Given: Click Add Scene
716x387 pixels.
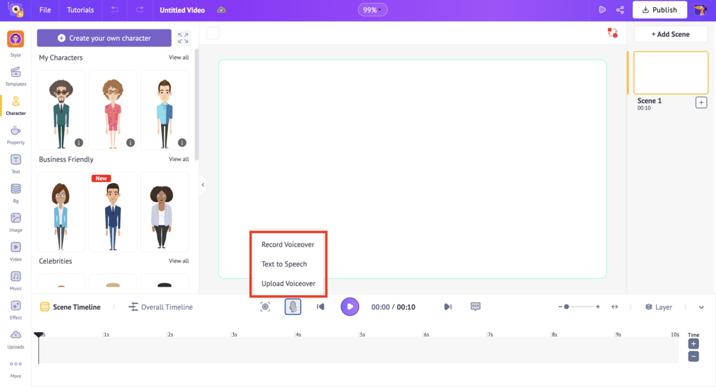Looking at the screenshot, I should 670,33.
